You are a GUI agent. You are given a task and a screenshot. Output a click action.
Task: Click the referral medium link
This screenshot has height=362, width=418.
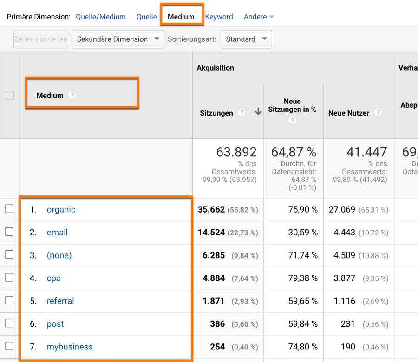coord(60,301)
